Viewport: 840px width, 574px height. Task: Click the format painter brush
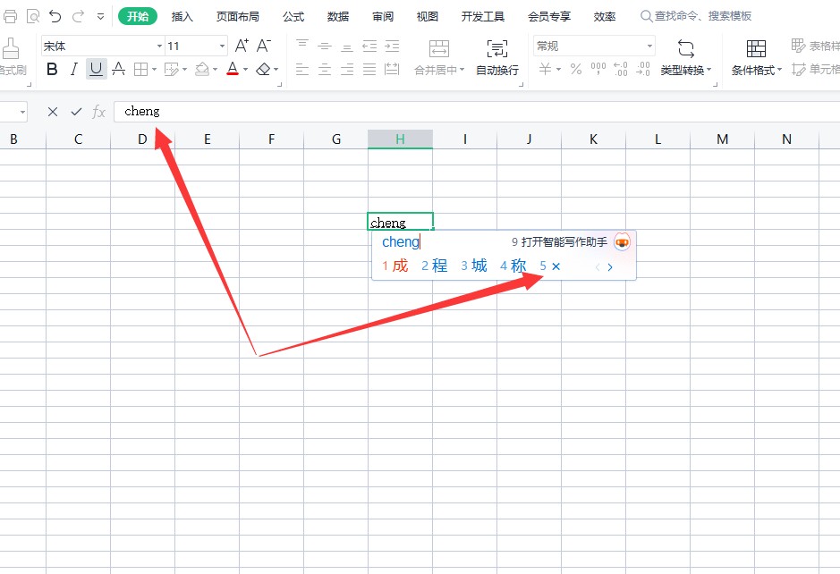coord(11,48)
